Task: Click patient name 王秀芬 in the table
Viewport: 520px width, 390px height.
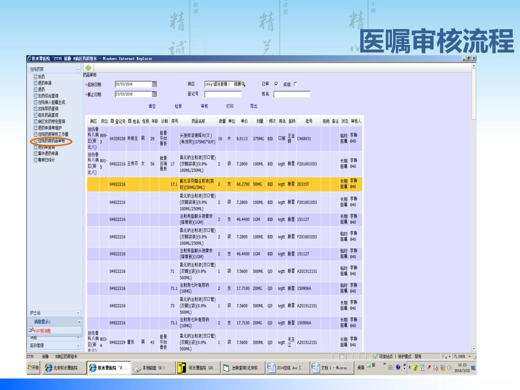Action: 133,164
